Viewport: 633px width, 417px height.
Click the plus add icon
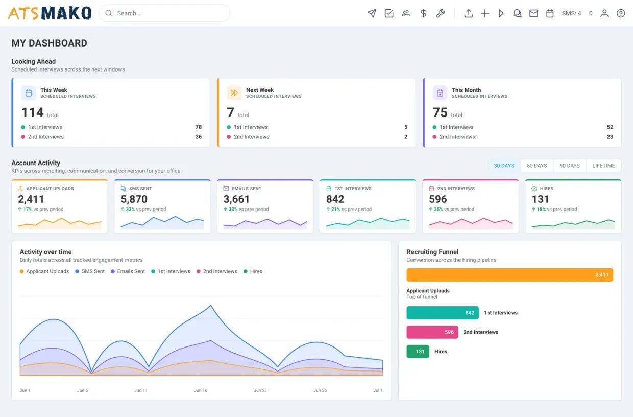point(485,13)
